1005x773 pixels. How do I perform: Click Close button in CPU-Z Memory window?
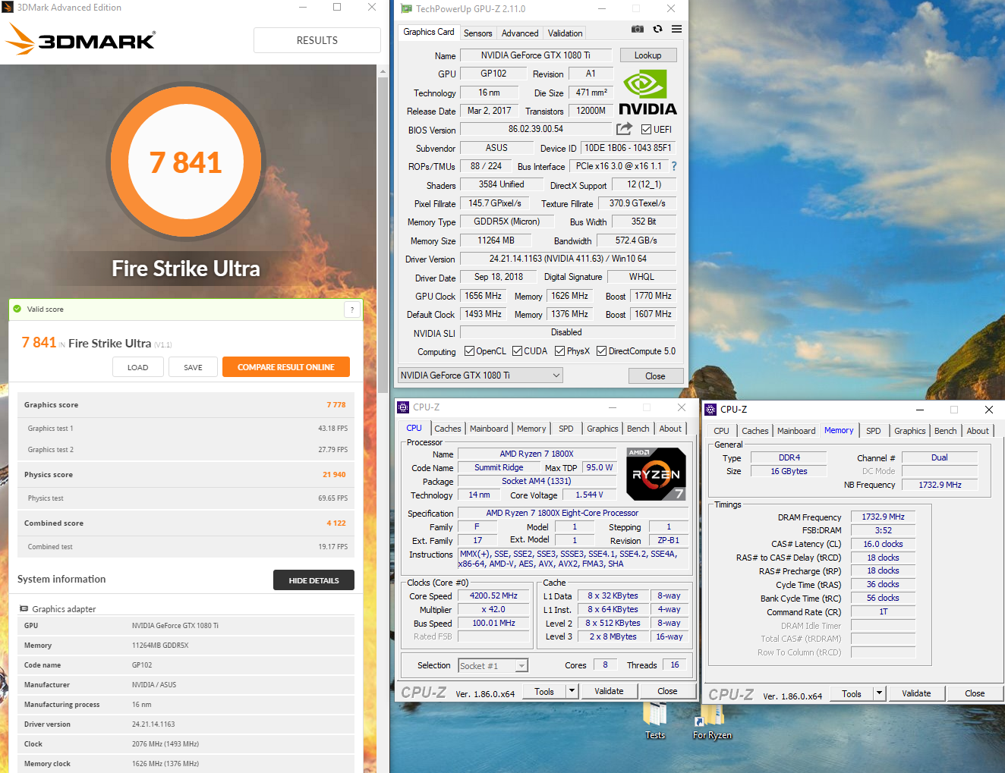[x=975, y=693]
